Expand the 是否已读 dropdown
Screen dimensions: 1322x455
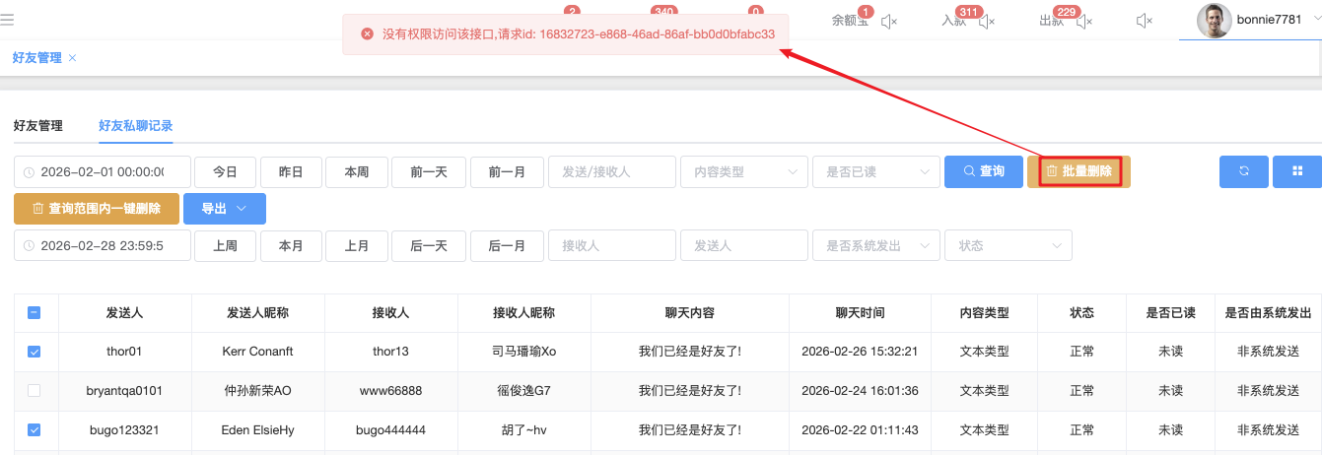point(875,171)
